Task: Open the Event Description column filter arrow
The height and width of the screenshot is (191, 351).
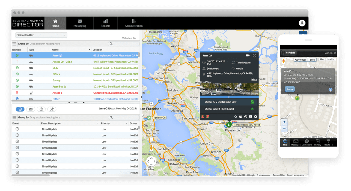Action: point(98,124)
